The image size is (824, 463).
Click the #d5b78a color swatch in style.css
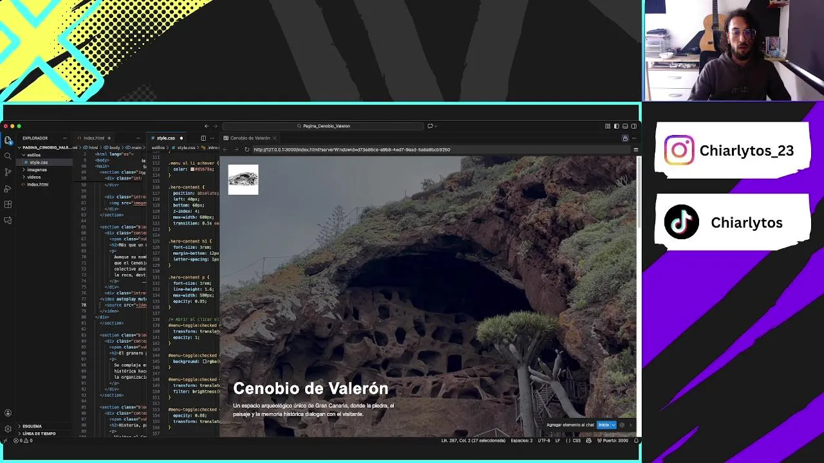pyautogui.click(x=192, y=169)
